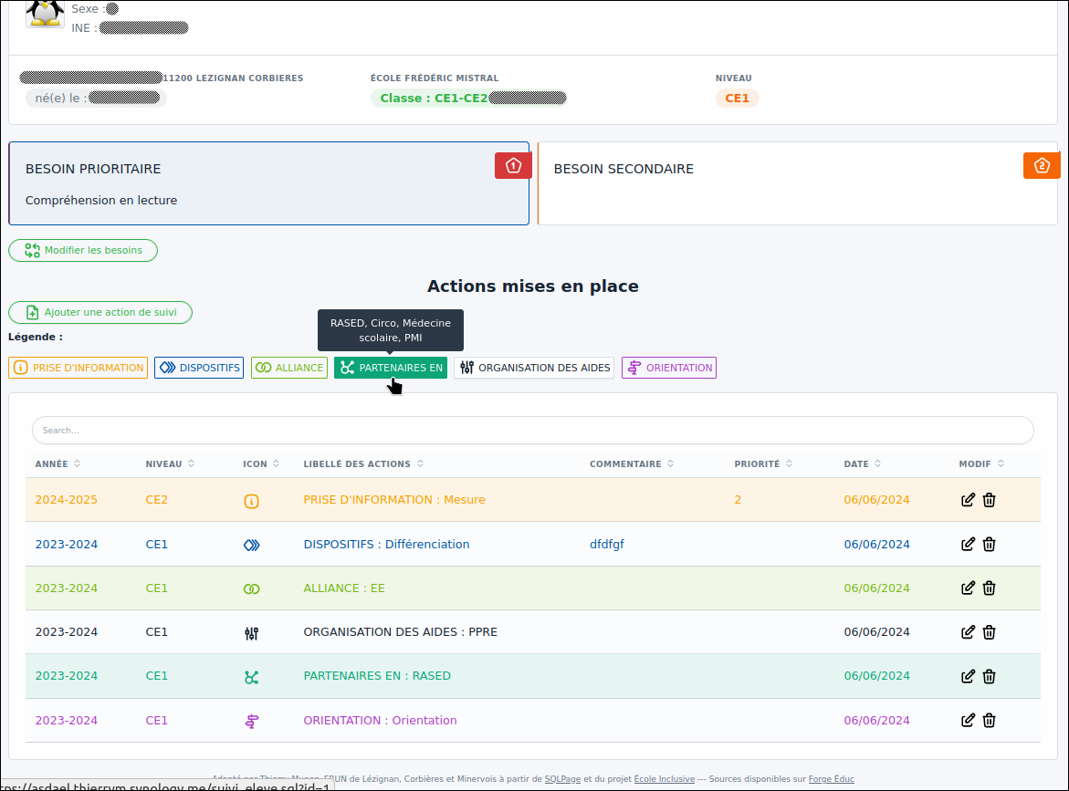Click the BESOIN PRIORITAIRE card
This screenshot has height=791, width=1069.
[x=269, y=183]
